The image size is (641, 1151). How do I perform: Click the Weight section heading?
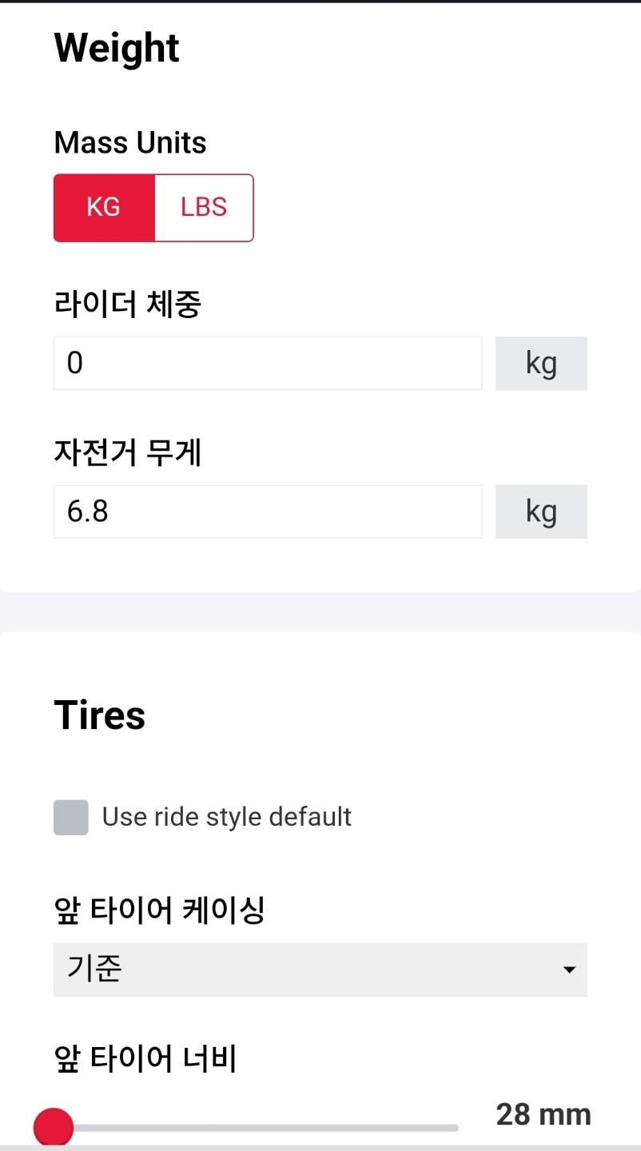pyautogui.click(x=117, y=48)
